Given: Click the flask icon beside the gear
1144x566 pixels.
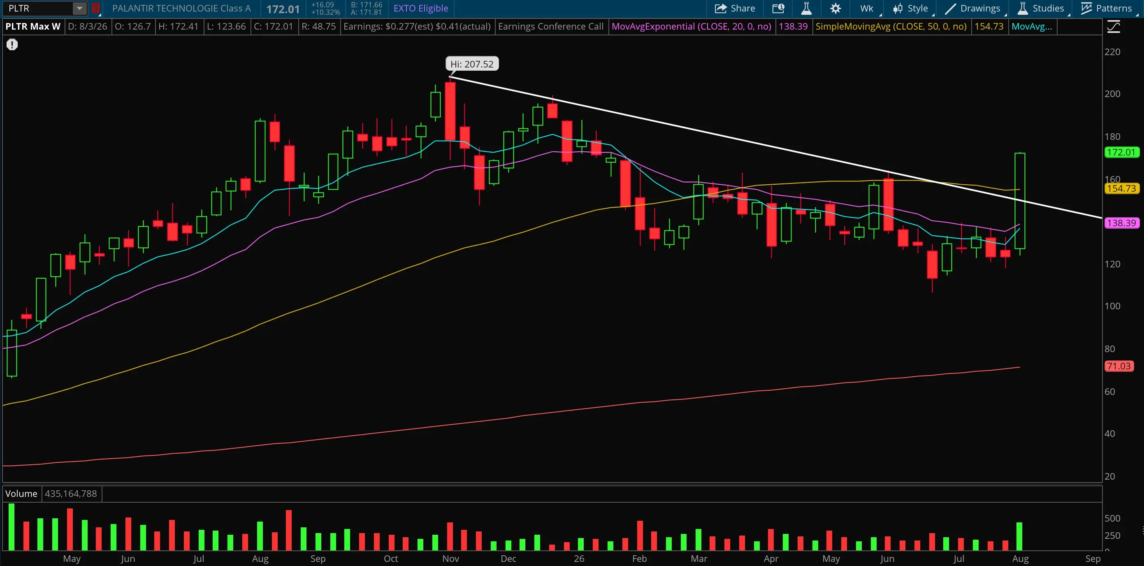Looking at the screenshot, I should pos(806,8).
